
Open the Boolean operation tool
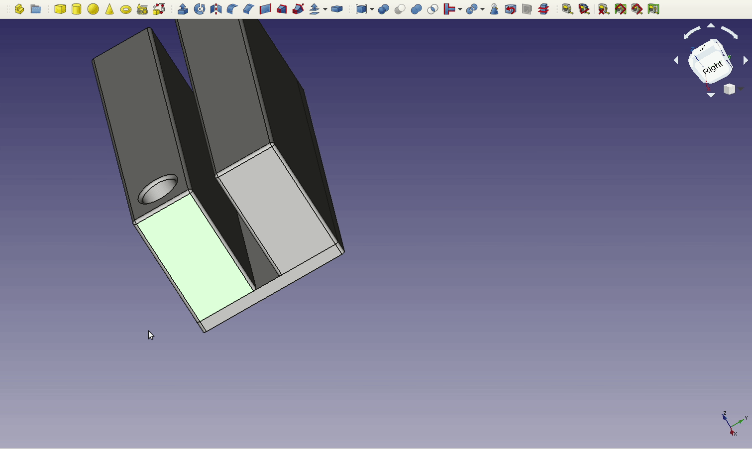click(383, 9)
